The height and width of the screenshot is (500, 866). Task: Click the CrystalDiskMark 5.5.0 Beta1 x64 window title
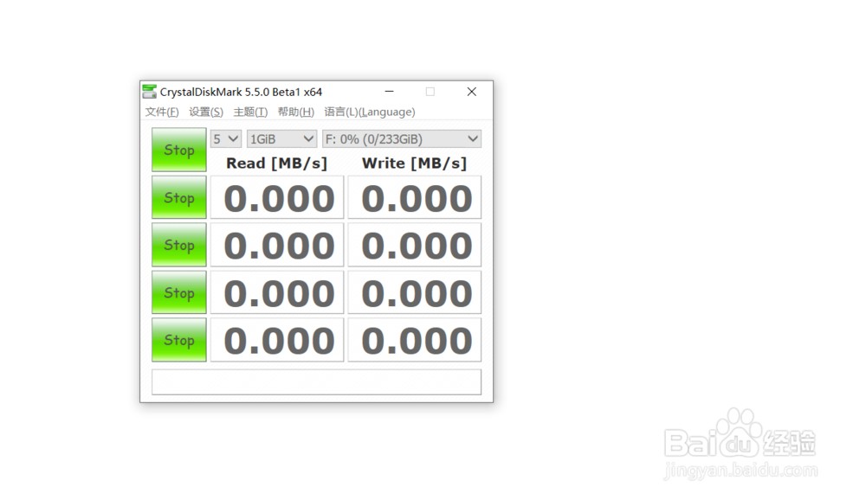click(x=241, y=92)
